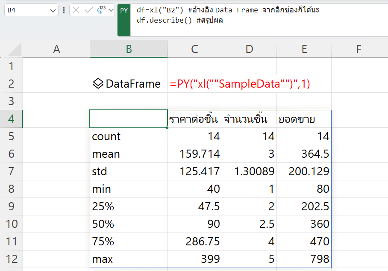Click the min label cell
388x271 pixels.
[x=129, y=189]
